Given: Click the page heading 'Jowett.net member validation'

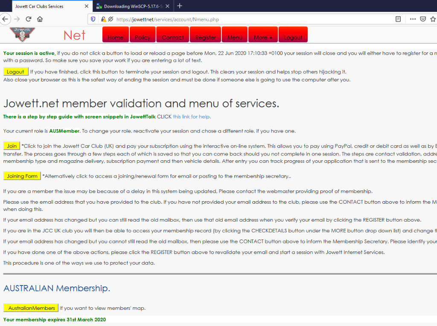Looking at the screenshot, I should click(x=141, y=104).
